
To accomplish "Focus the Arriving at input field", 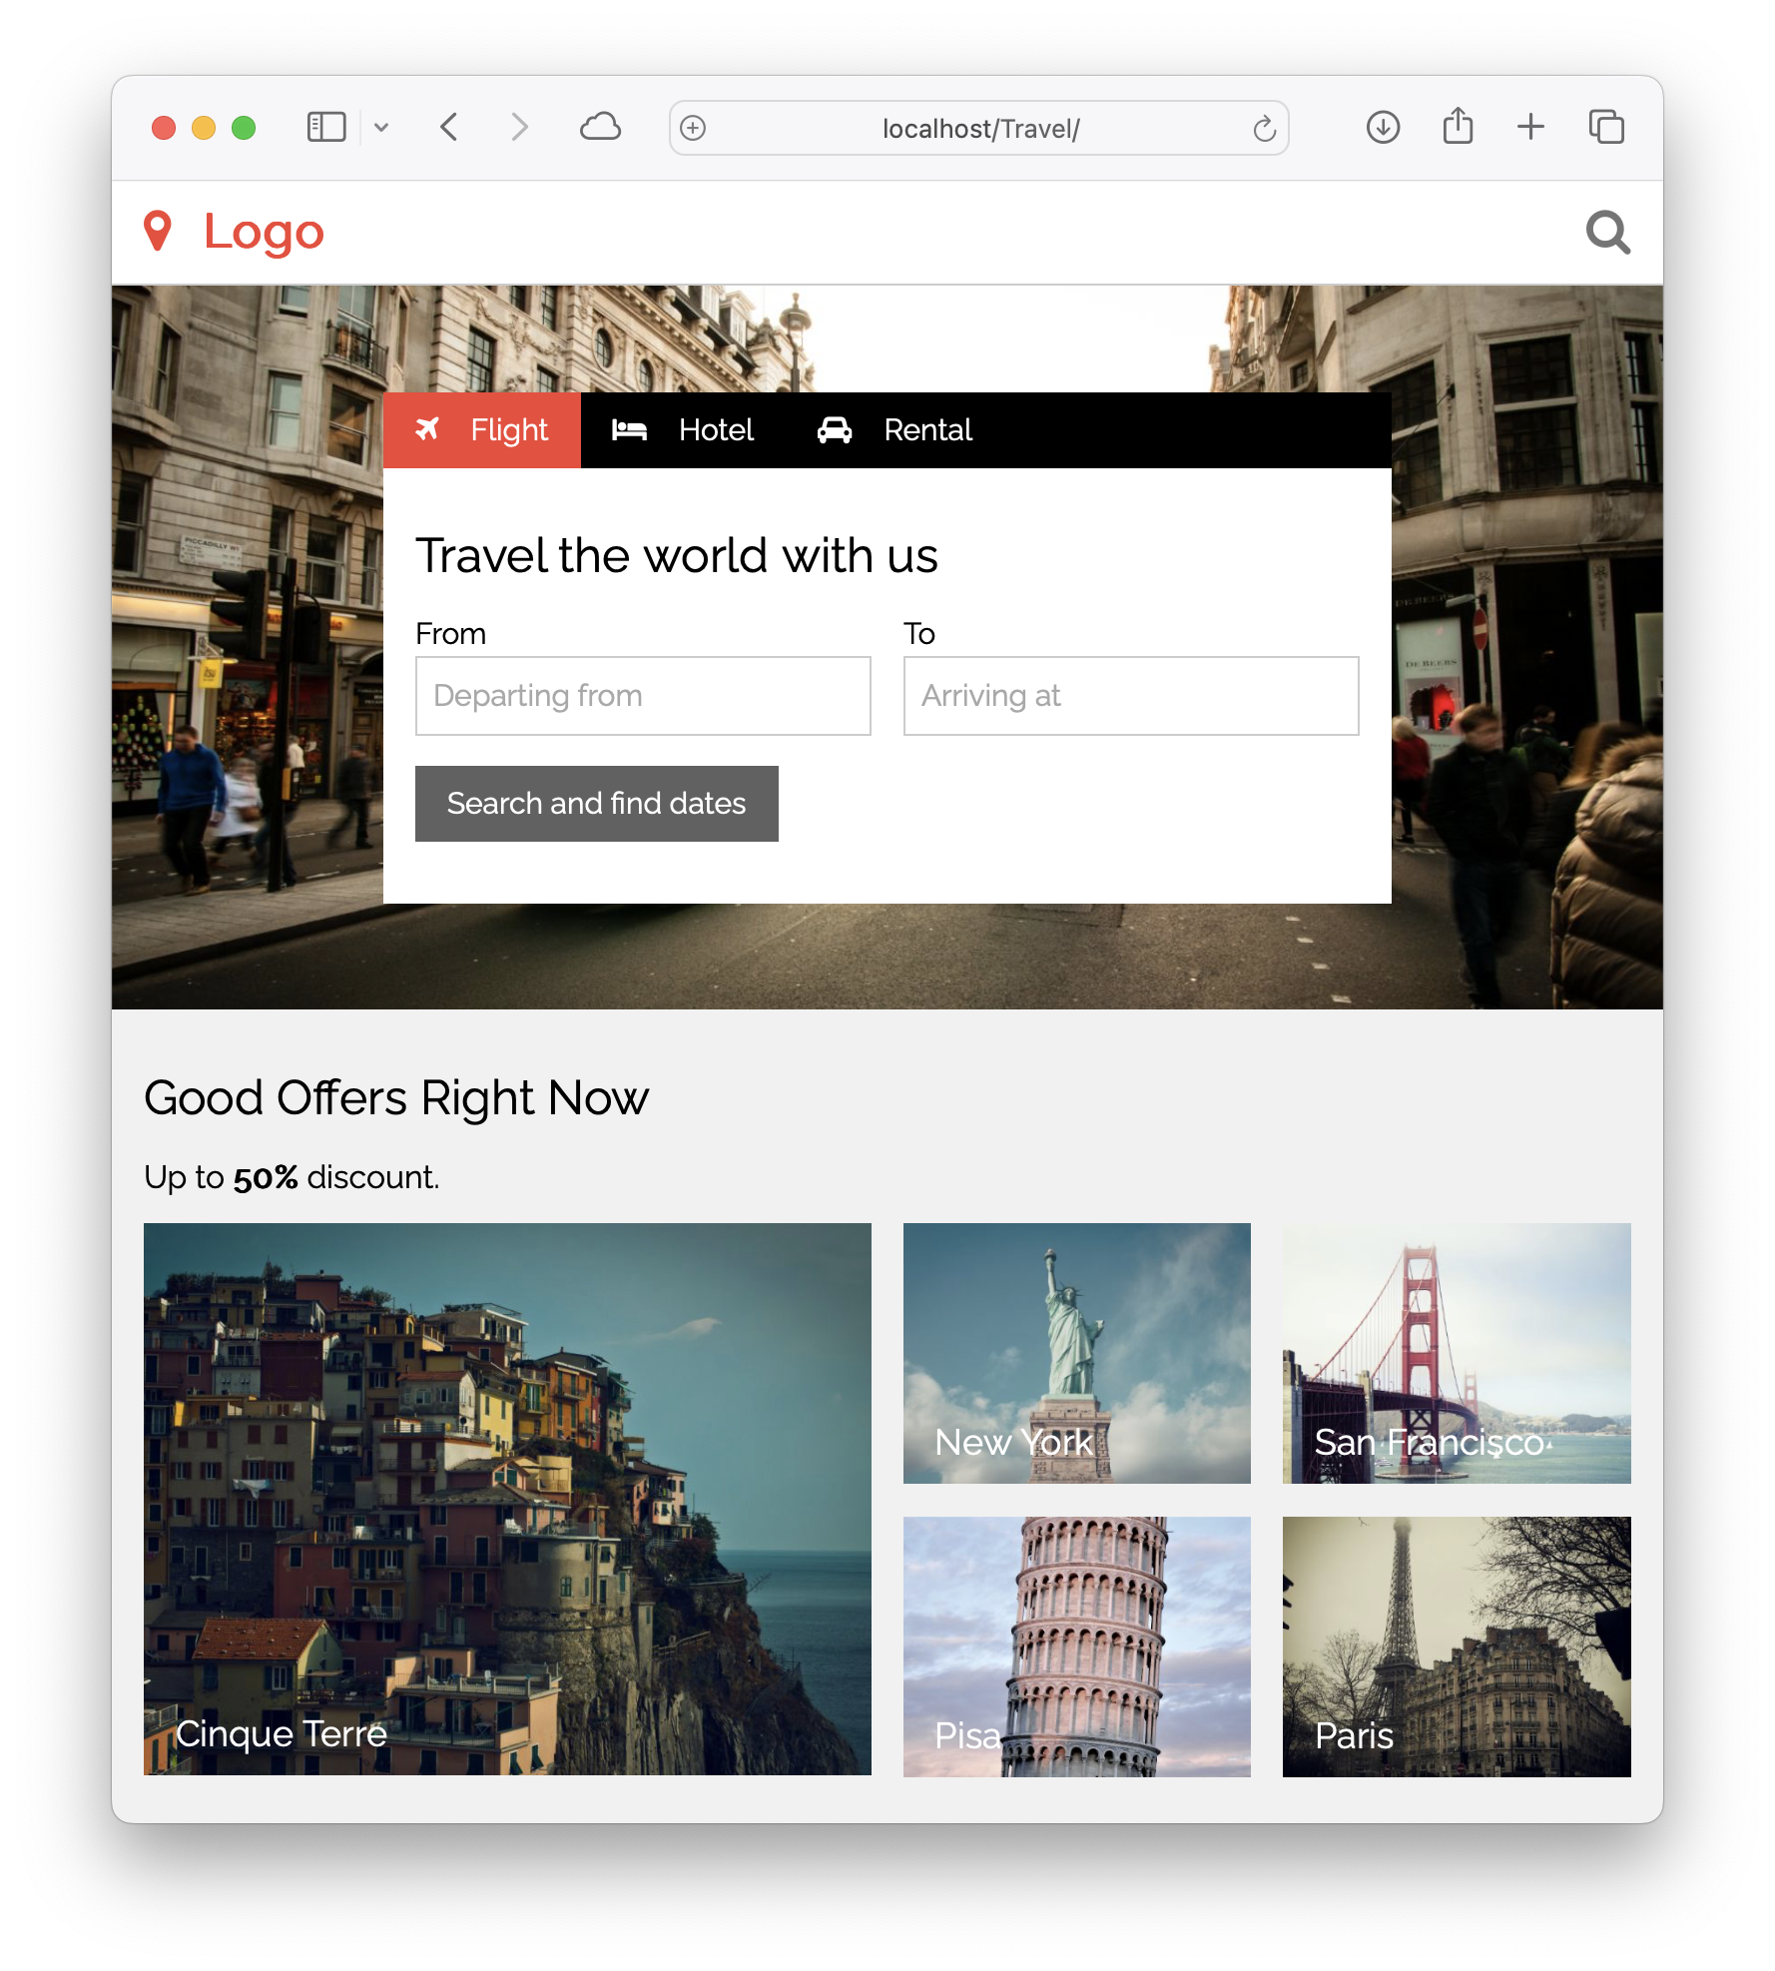I will [x=1130, y=696].
